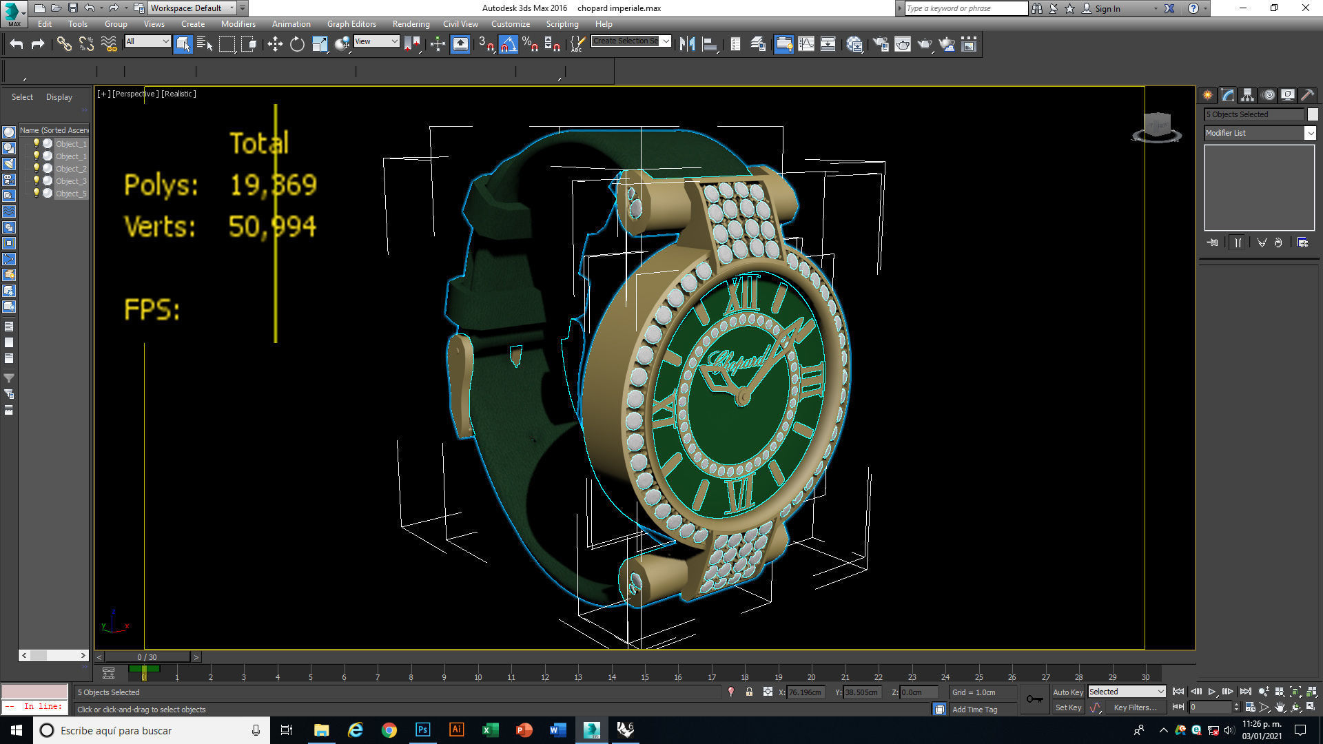1323x744 pixels.
Task: Toggle visibility bulb of Object_3
Action: click(x=36, y=181)
